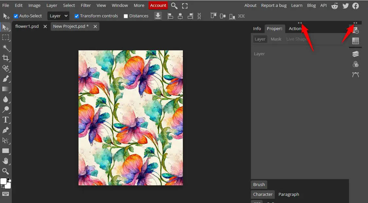Expand the right icon sidebar
368x203 pixels.
pyautogui.click(x=355, y=23)
